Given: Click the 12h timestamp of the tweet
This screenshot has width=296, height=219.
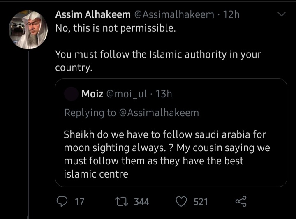Looking at the screenshot, I should (x=231, y=15).
